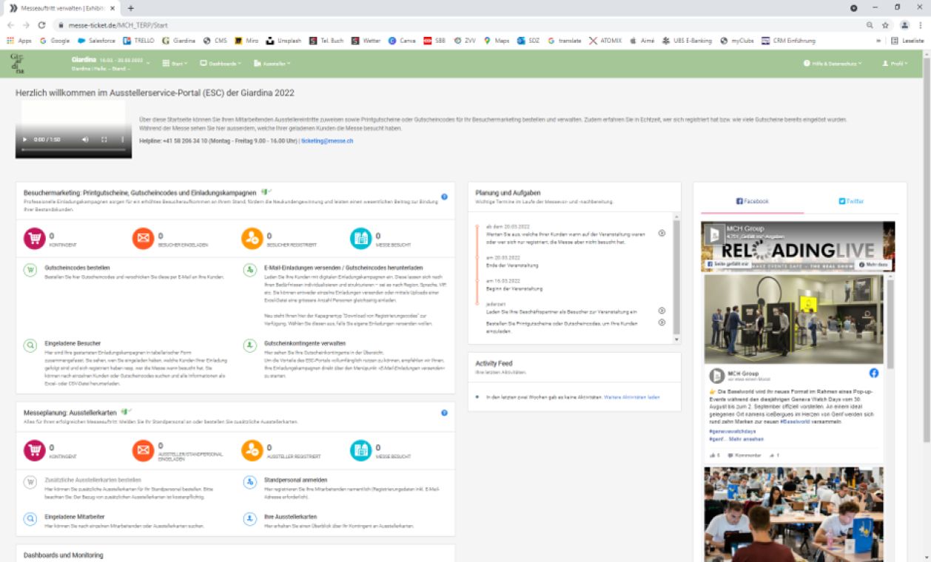931x562 pixels.
Task: Click the Weitere Aktivitäten laden link
Action: tap(631, 397)
